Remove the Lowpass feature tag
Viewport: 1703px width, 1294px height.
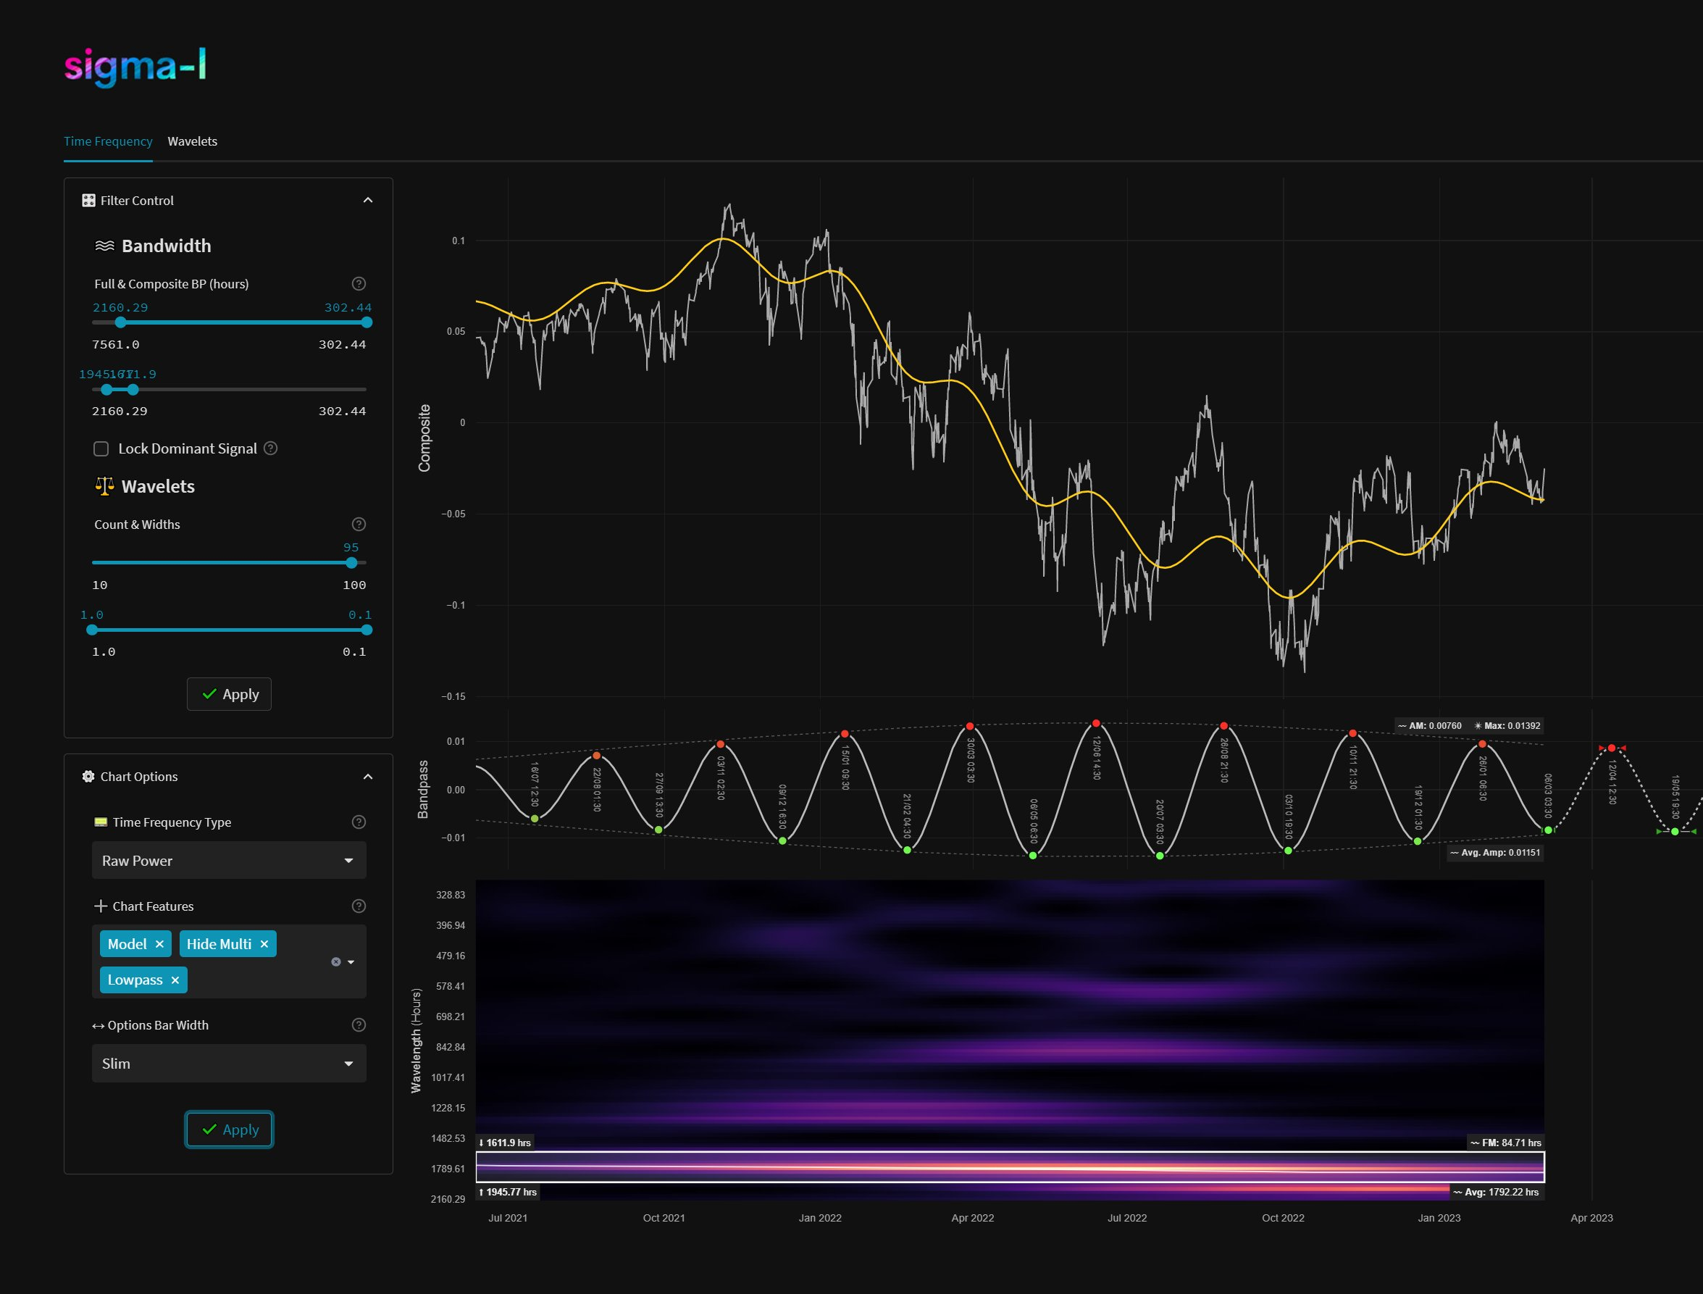[175, 980]
